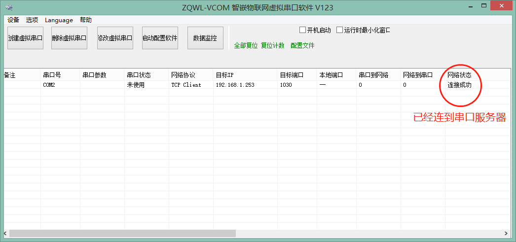Click the horizontal scrollbar right arrow
The image size is (516, 242).
click(x=506, y=233)
